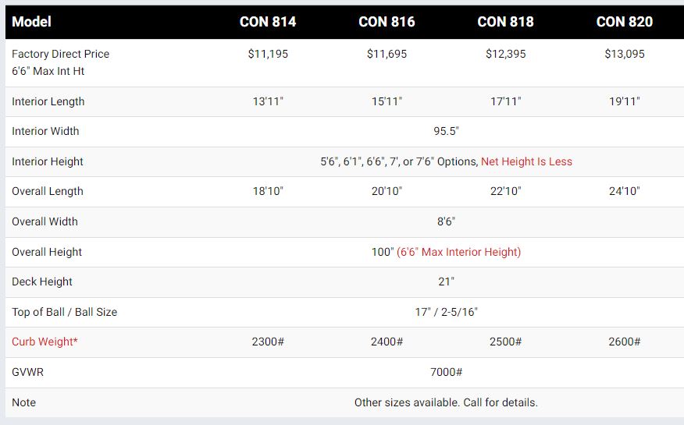Image resolution: width=684 pixels, height=425 pixels.
Task: Click the 7000# GVWR value
Action: (446, 372)
